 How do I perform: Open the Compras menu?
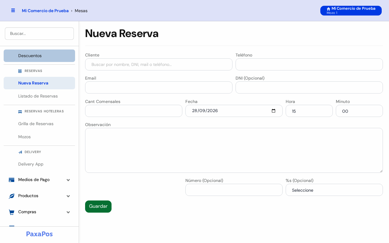[x=39, y=212]
